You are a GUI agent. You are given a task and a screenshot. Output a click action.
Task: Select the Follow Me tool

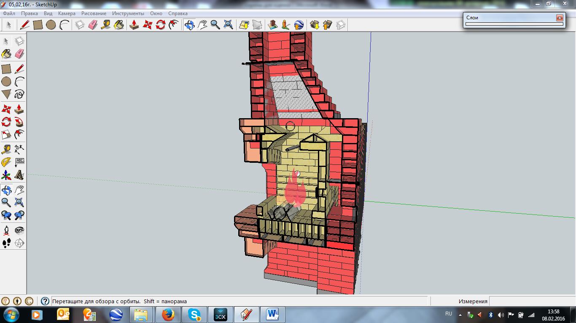(19, 122)
